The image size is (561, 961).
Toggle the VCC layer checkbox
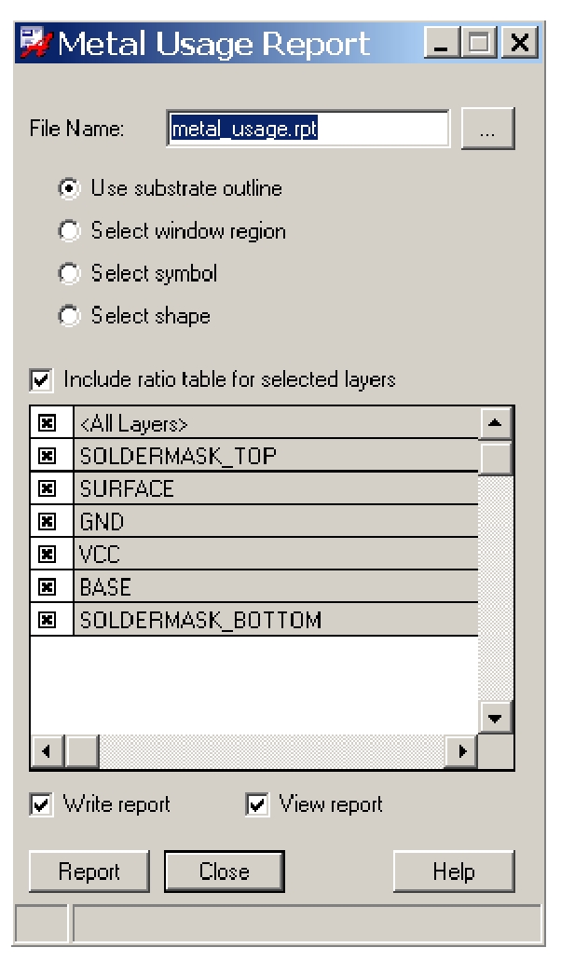47,555
